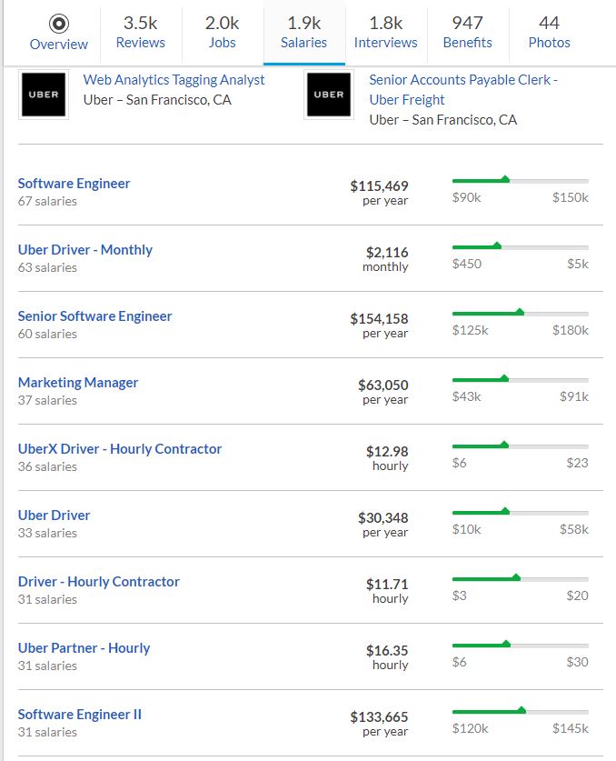Click the '36 salaries' count text
Screen dimensions: 616x761
pyautogui.click(x=47, y=467)
